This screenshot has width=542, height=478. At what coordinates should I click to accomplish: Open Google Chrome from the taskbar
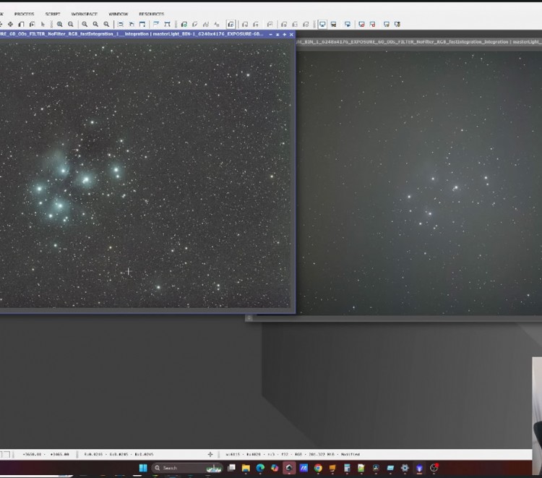click(x=318, y=468)
